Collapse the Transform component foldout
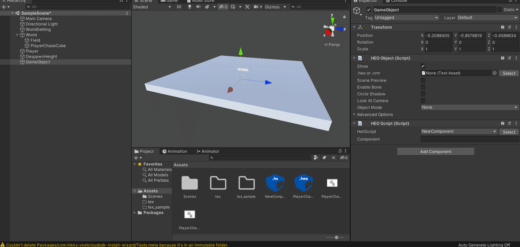The width and height of the screenshot is (520, 247). [x=354, y=27]
